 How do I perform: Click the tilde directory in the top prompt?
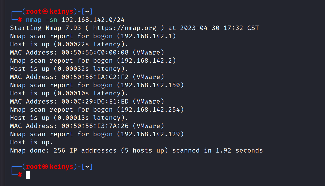[87, 12]
